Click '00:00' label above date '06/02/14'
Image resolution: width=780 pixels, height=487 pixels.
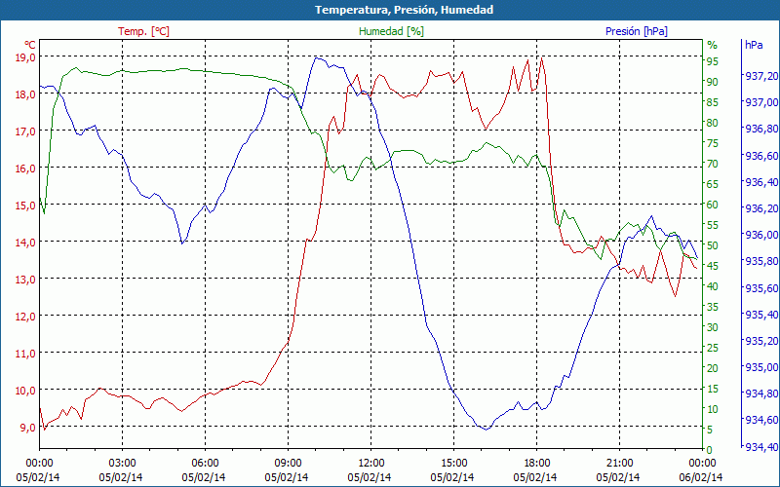702,464
